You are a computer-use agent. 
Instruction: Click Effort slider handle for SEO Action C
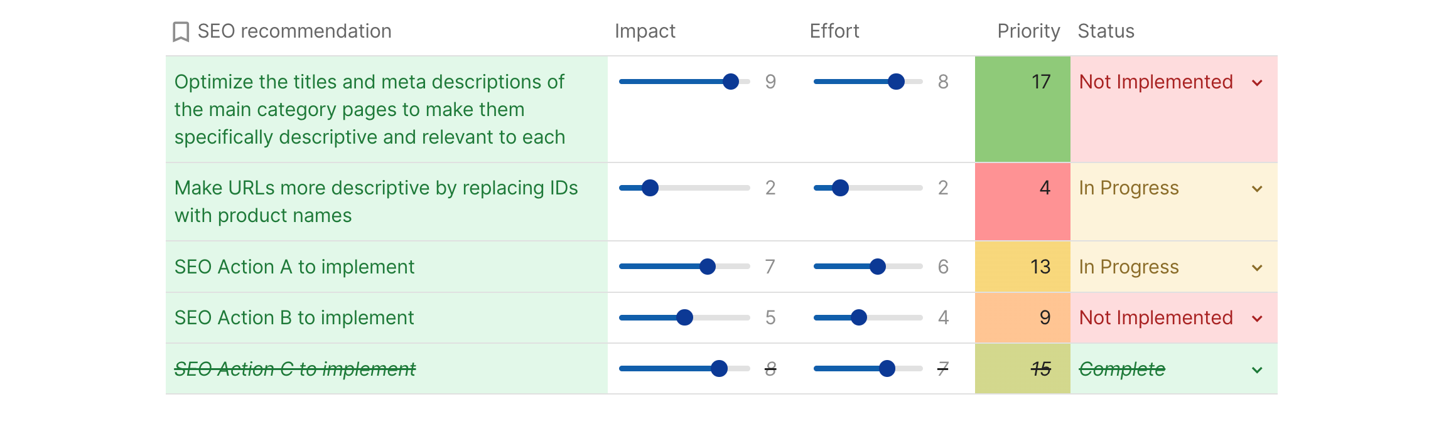887,368
